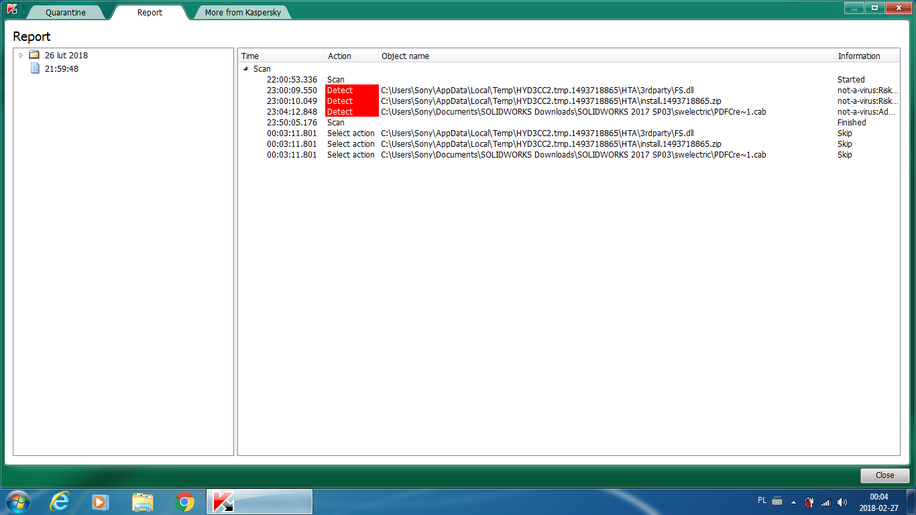Minimize the Kaspersky window
Image resolution: width=916 pixels, height=515 pixels.
(854, 7)
